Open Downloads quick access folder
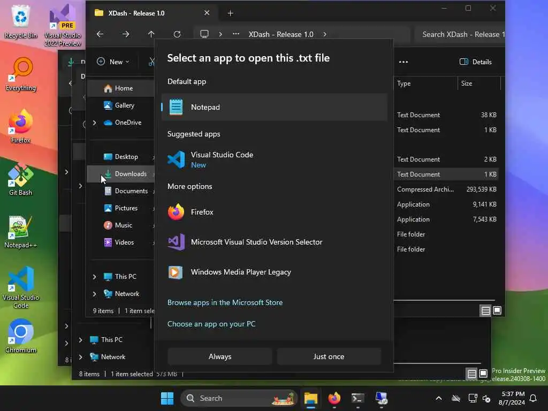Image resolution: width=548 pixels, height=411 pixels. pos(120,174)
